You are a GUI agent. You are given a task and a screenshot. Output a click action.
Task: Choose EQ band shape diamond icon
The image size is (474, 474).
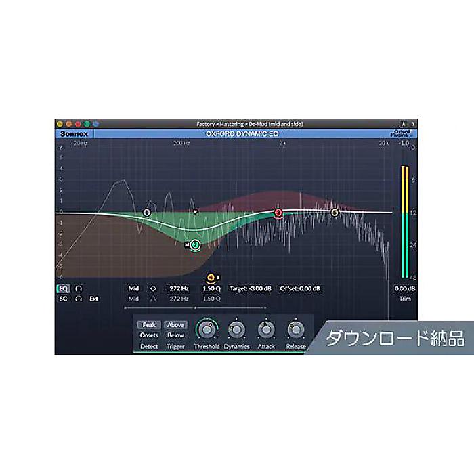(153, 288)
